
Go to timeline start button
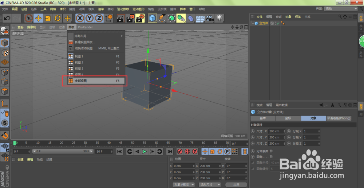119,152
